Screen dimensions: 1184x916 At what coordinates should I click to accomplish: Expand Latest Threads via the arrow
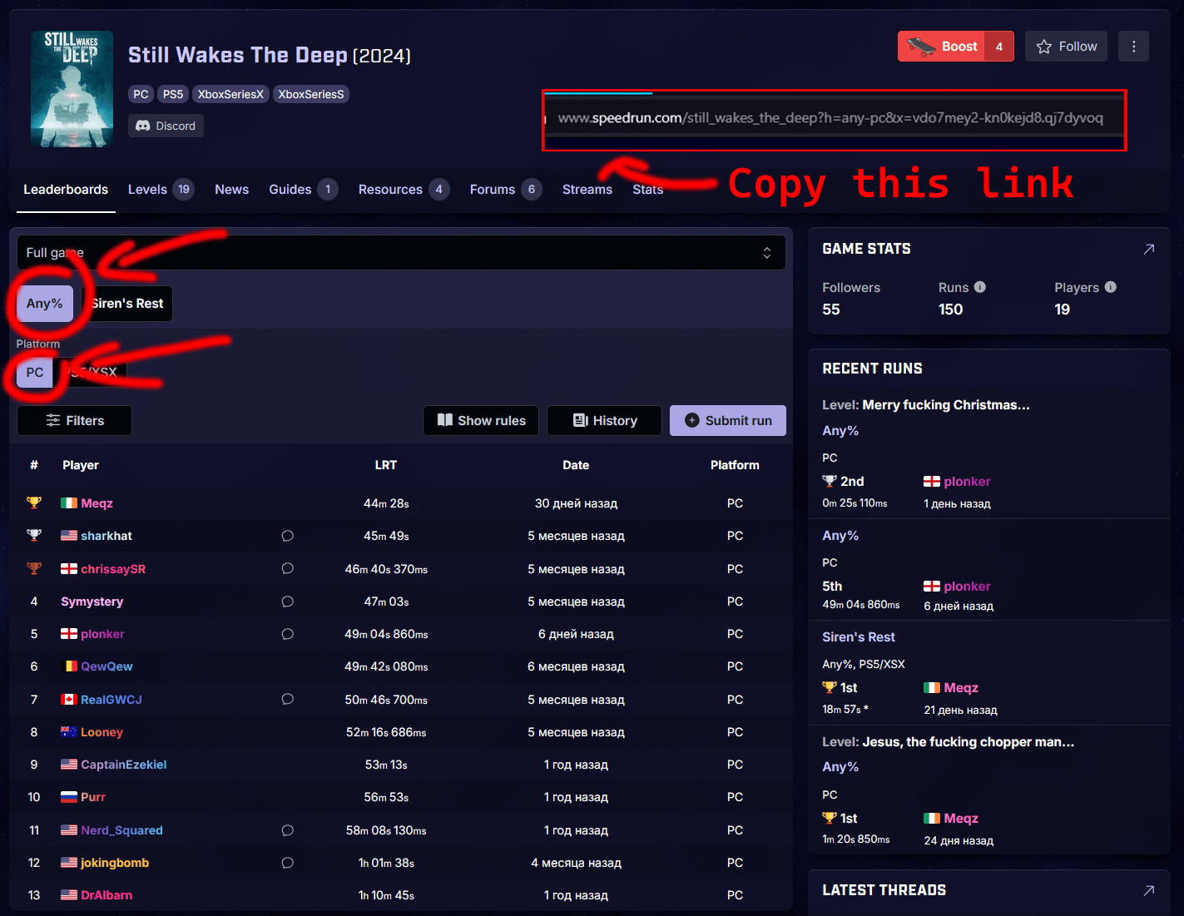1149,889
